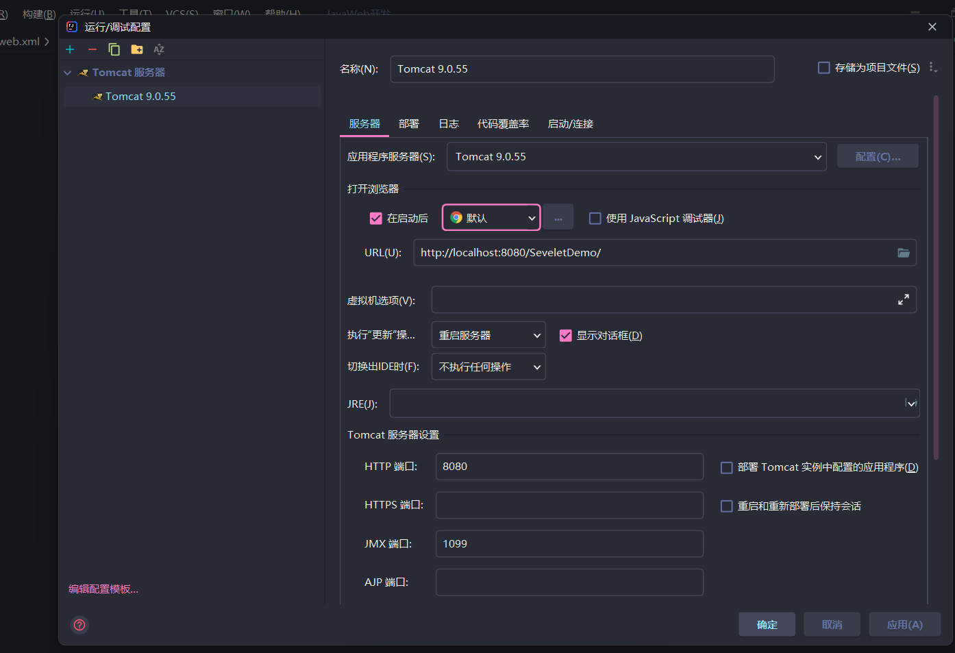
Task: Open the store-as-project-file options menu
Action: click(932, 67)
